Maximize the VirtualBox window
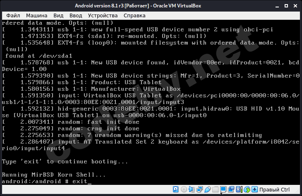This screenshot has height=196, width=302. click(286, 6)
